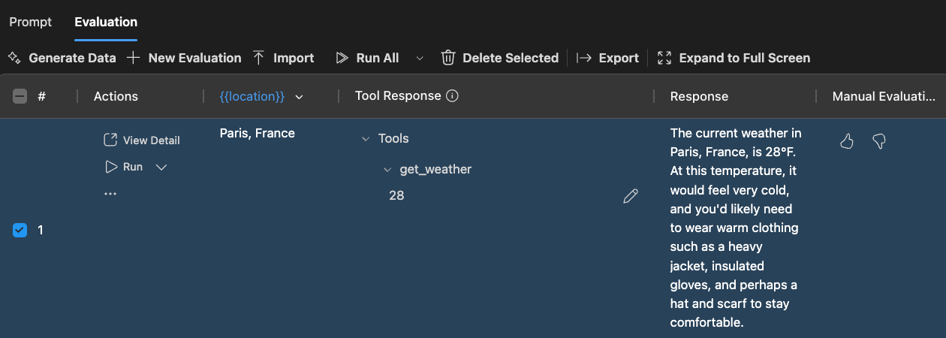946x338 pixels.
Task: Collapse the get_weather tree node
Action: click(387, 170)
